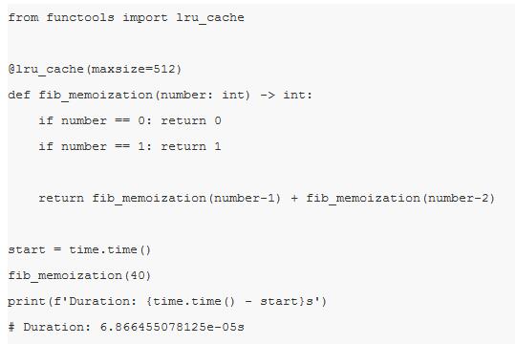515x344 pixels.
Task: Click the '@lru_cache' decorator text
Action: (46, 70)
